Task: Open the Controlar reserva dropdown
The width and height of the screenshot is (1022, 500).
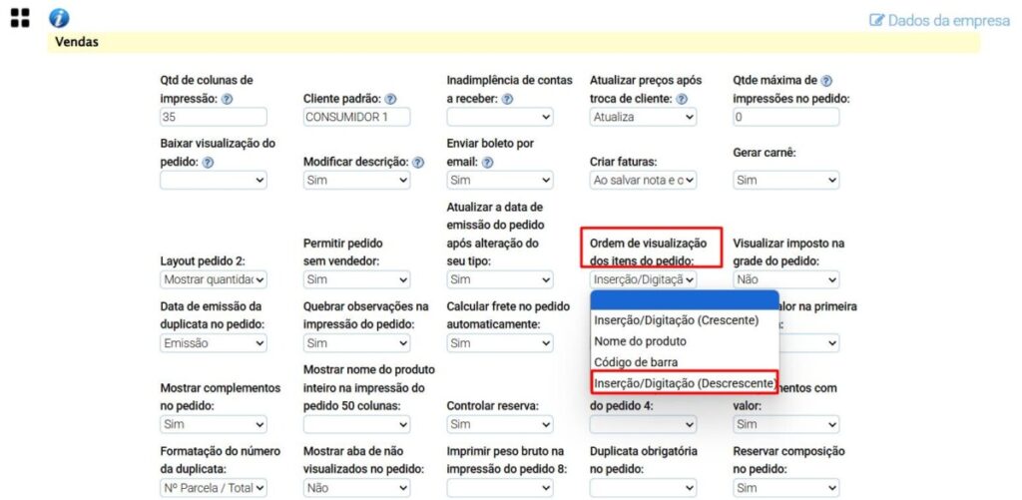Action: coord(500,424)
